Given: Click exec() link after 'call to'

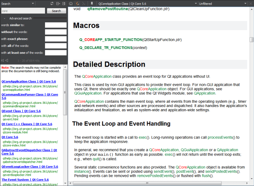Looking at the screenshot, I should 143,137.
